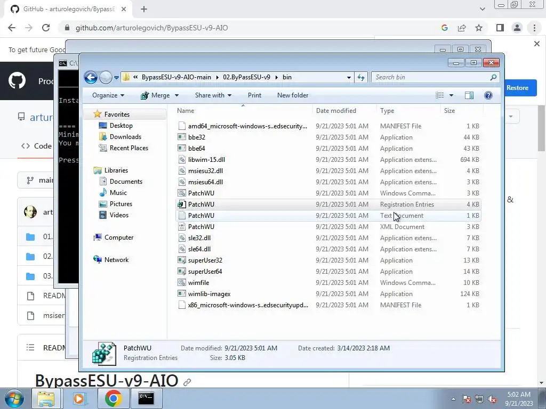The height and width of the screenshot is (409, 546).
Task: Select the bbe64 application file
Action: tap(328, 148)
